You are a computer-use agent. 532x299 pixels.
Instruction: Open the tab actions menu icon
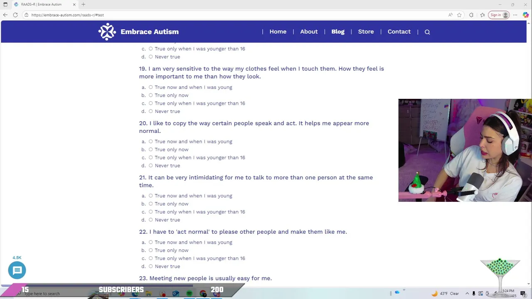click(5, 5)
